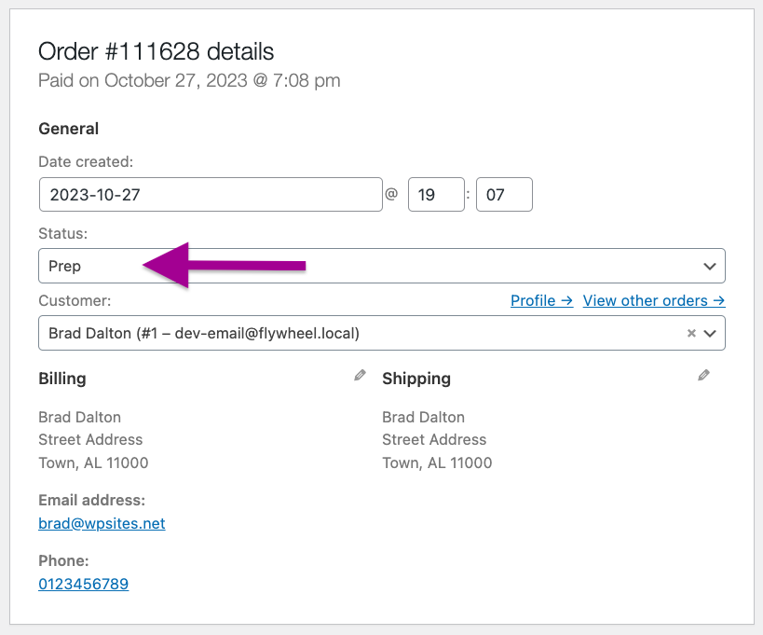Click the chevron arrow in Status field
Viewport: 763px width, 635px height.
[x=709, y=267]
